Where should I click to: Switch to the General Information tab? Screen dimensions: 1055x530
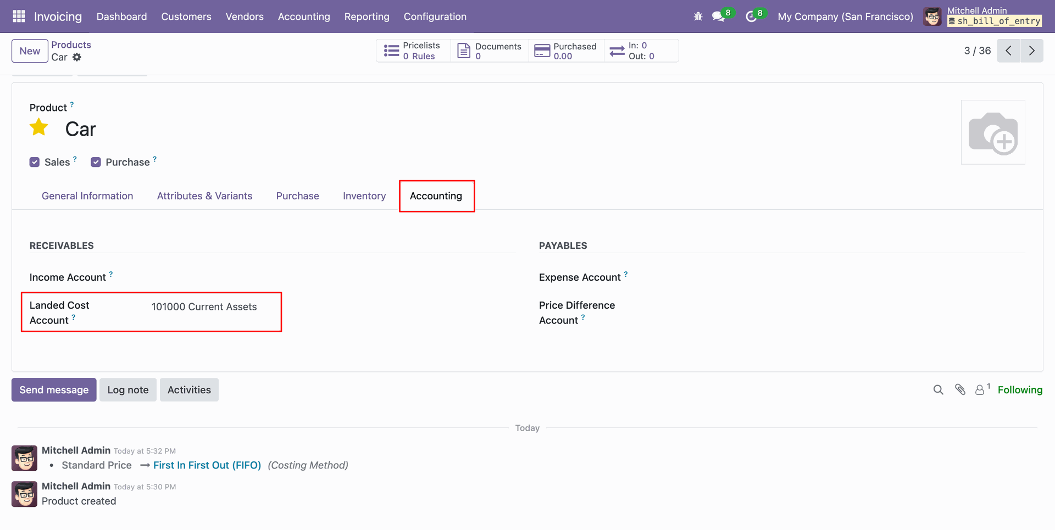pyautogui.click(x=87, y=196)
